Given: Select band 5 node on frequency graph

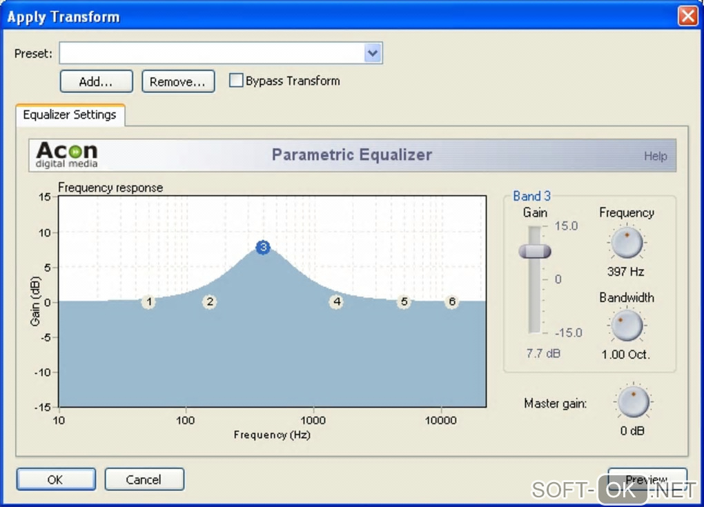Looking at the screenshot, I should point(404,301).
